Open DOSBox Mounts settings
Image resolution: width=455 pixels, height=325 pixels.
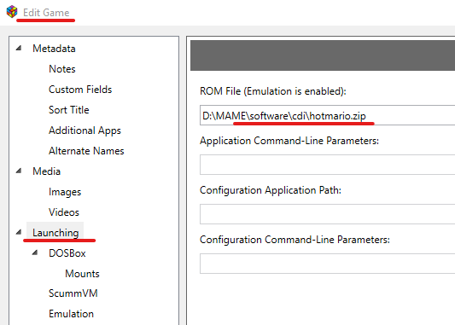coord(82,274)
